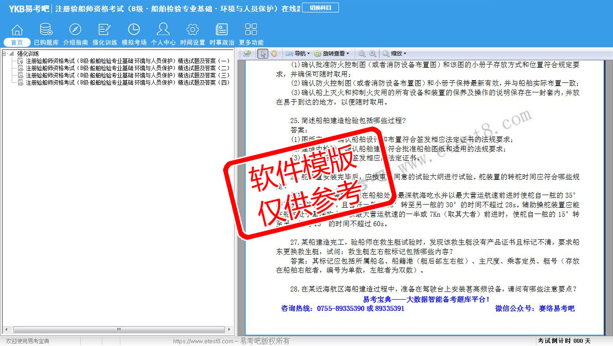Open 时事政治 news icon
This screenshot has width=613, height=346.
pyautogui.click(x=222, y=30)
